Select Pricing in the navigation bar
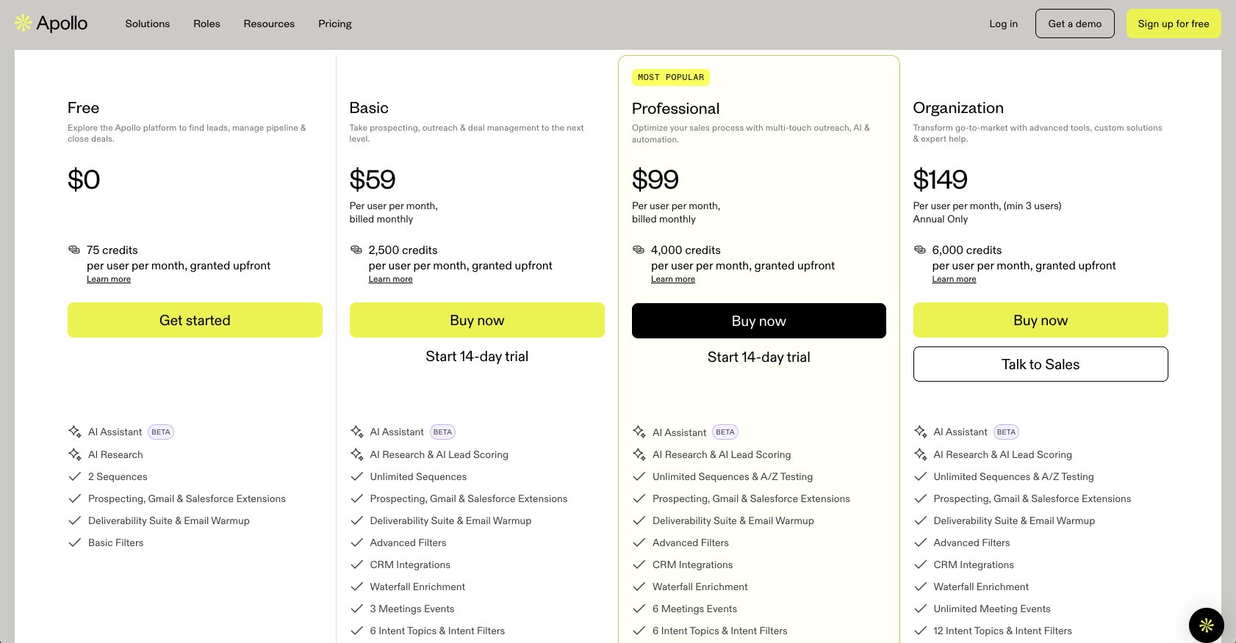 click(x=334, y=23)
